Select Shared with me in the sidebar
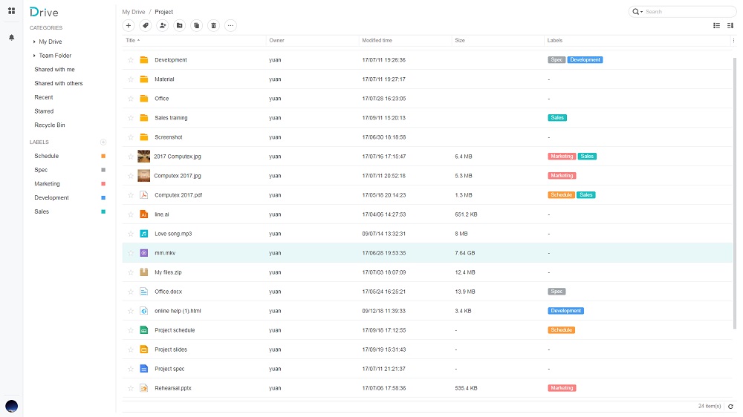 pos(54,70)
